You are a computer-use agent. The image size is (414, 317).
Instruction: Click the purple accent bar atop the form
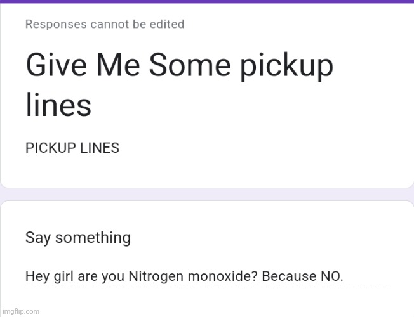207,2
